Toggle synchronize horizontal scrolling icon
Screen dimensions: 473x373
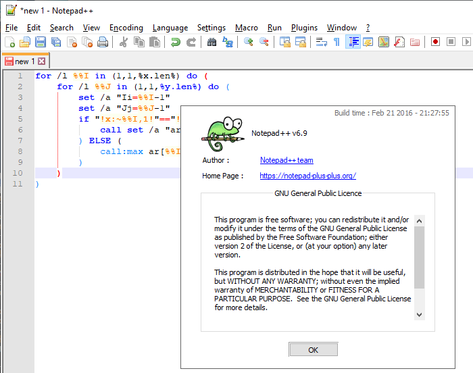[x=301, y=42]
